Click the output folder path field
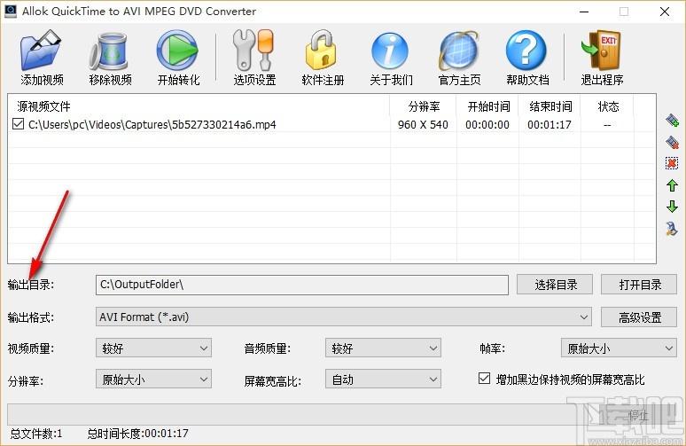 coord(302,285)
